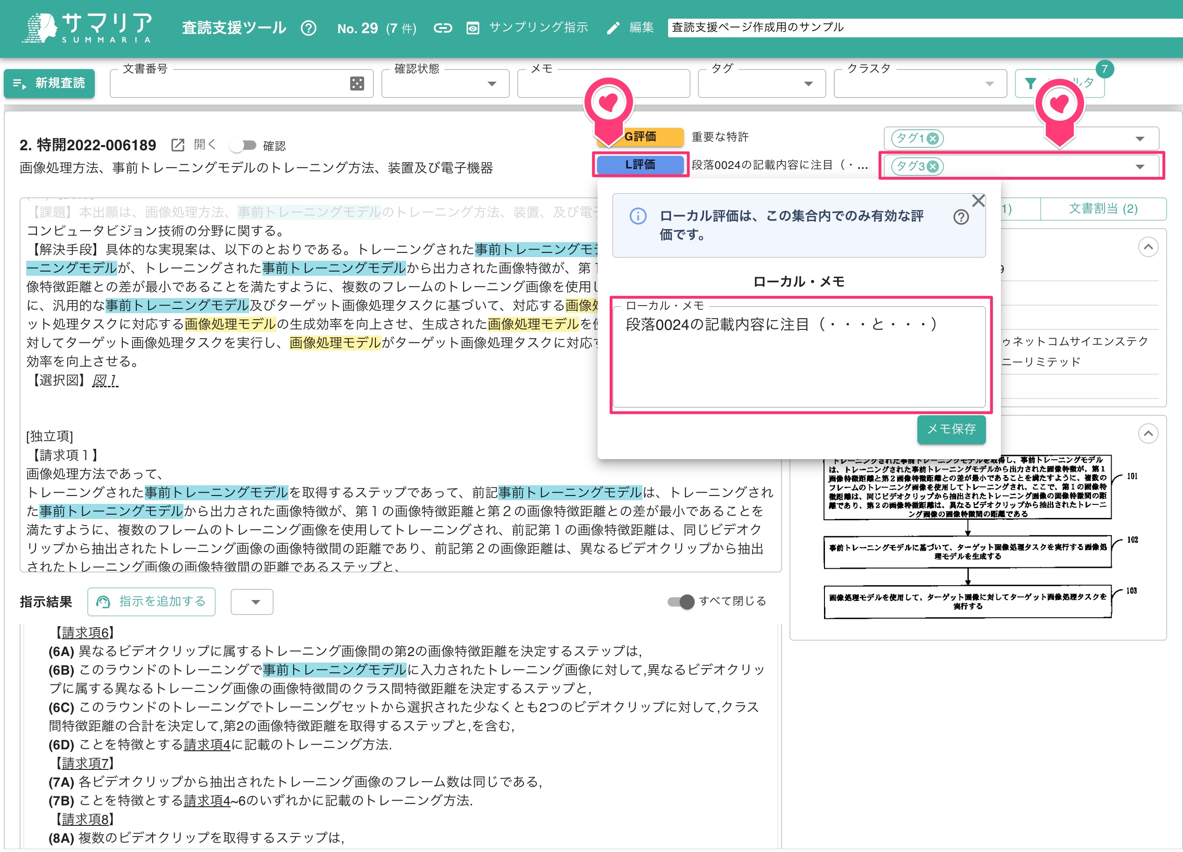Click the filter count badge 7

click(x=1104, y=70)
